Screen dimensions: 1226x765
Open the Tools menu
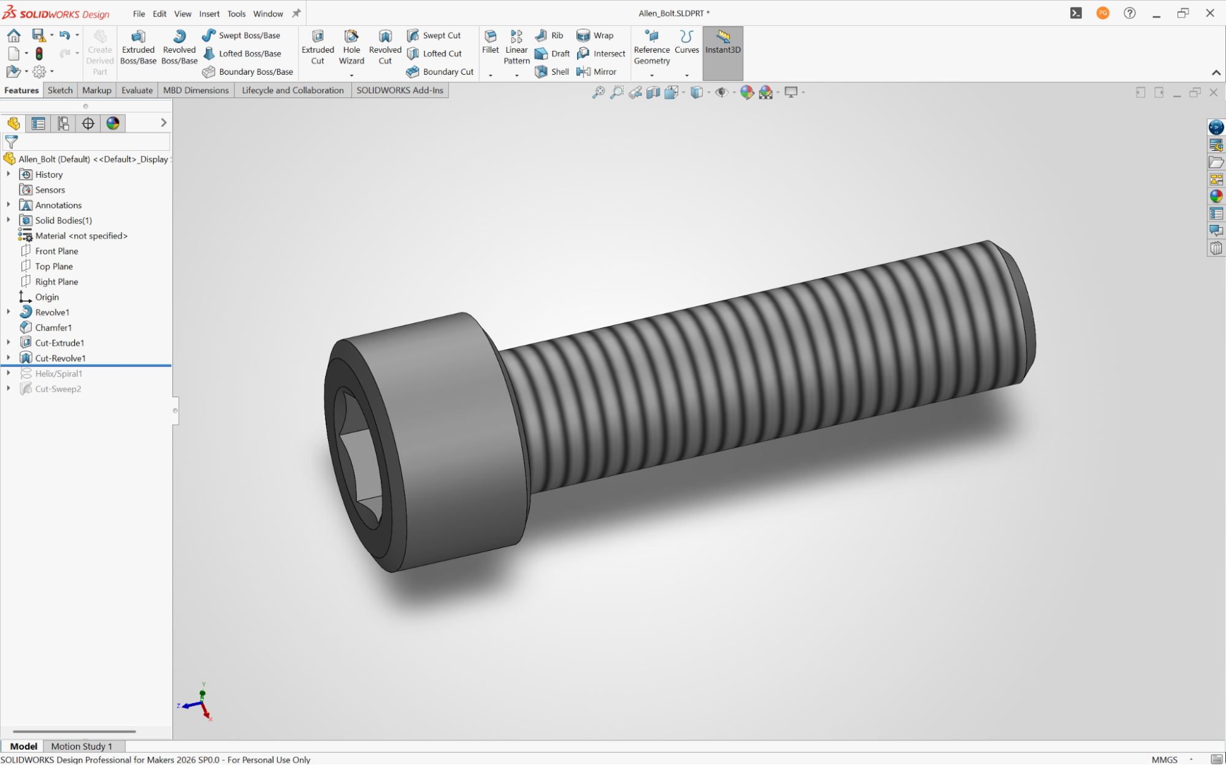pos(236,13)
